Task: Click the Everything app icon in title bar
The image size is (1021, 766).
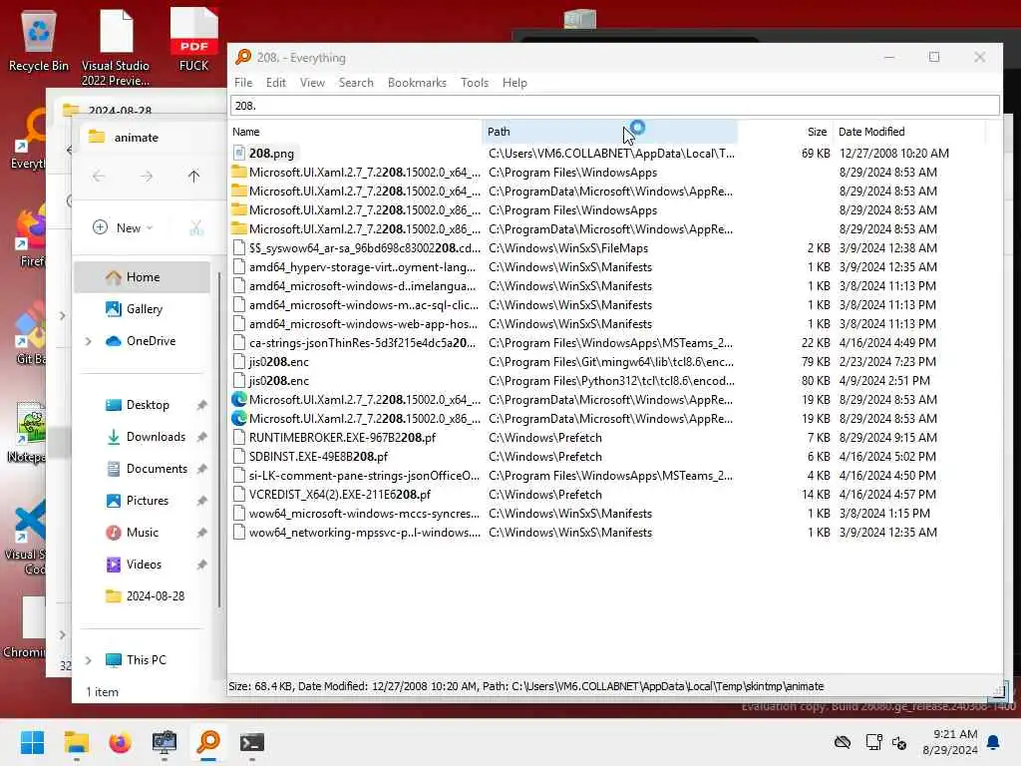Action: pyautogui.click(x=243, y=57)
